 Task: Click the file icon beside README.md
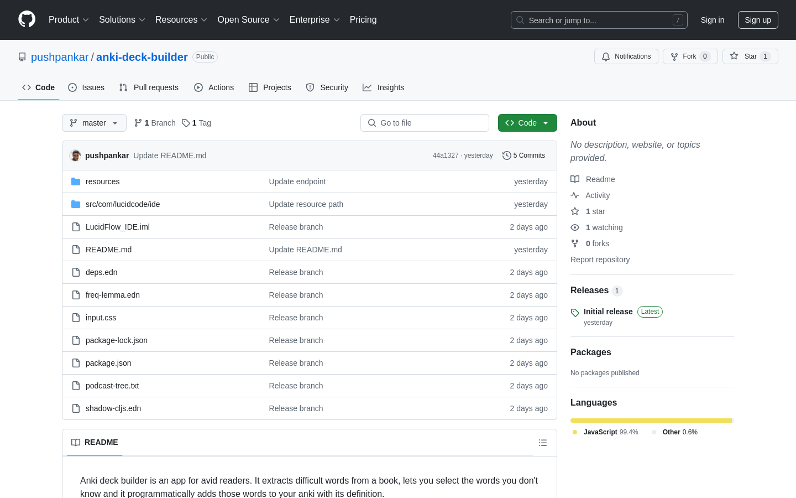(76, 250)
